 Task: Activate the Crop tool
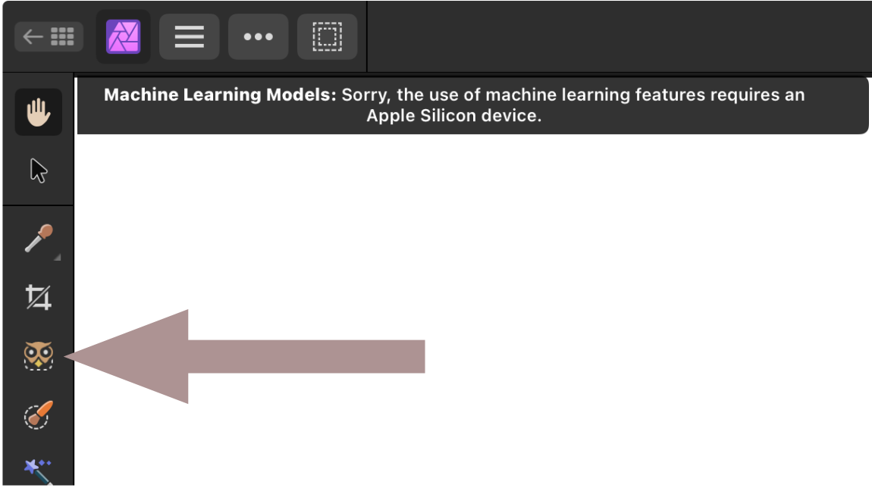[39, 297]
